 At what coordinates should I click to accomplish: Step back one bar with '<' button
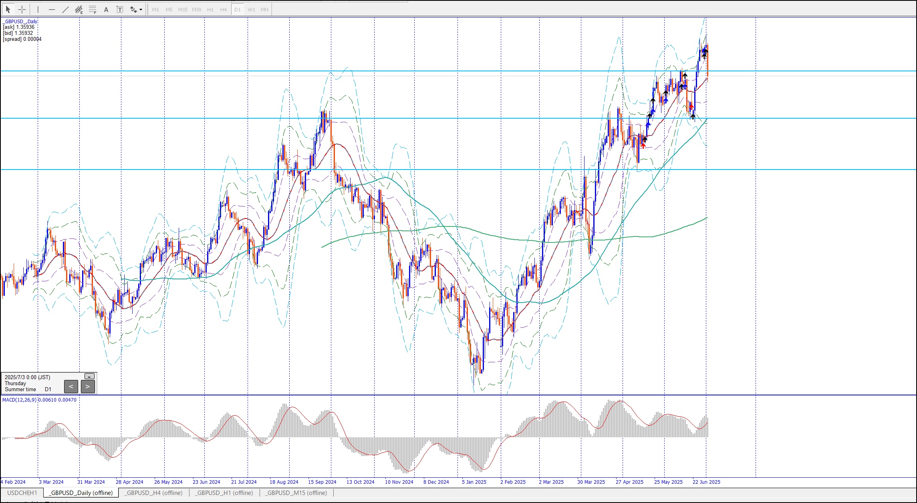tap(71, 386)
